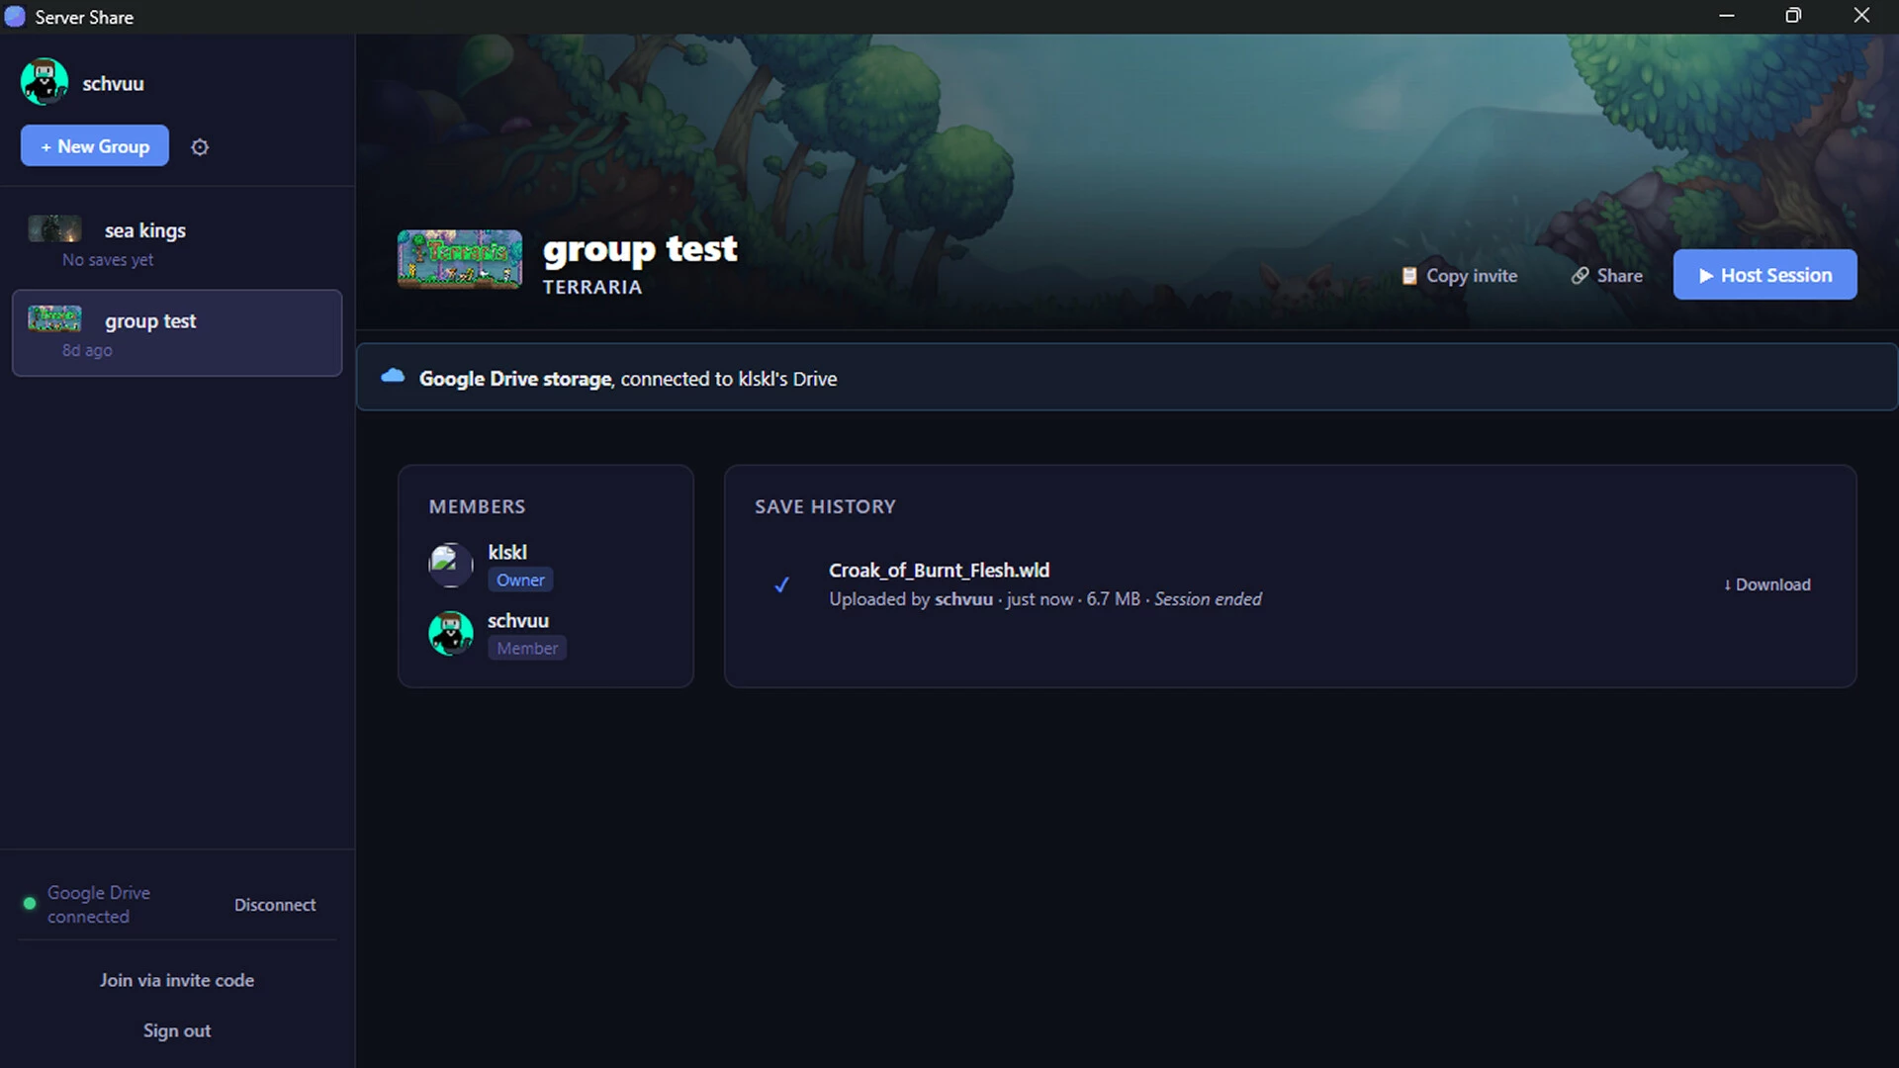This screenshot has width=1899, height=1068.
Task: Open settings gear next to New Group
Action: click(x=200, y=147)
